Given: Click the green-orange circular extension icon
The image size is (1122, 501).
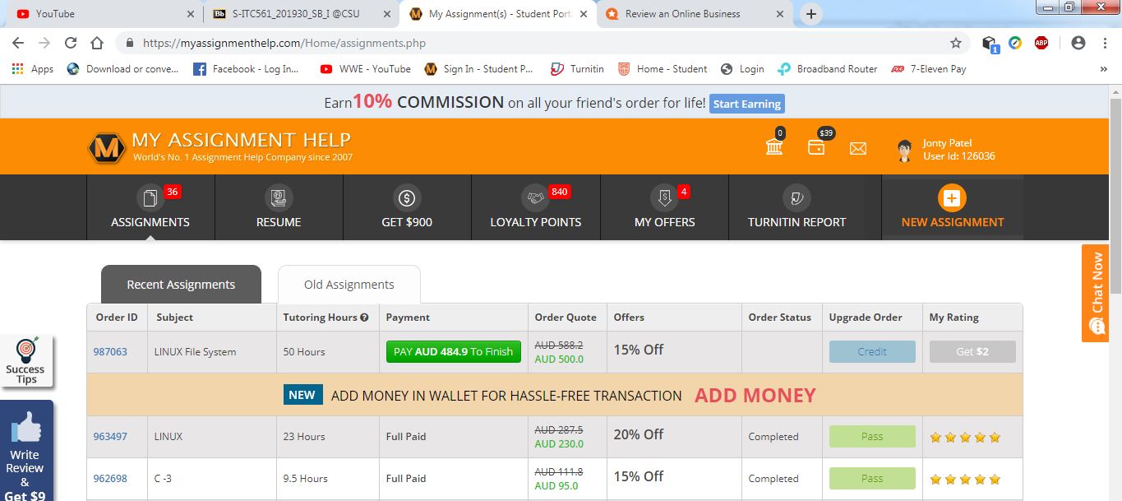Looking at the screenshot, I should [1015, 43].
